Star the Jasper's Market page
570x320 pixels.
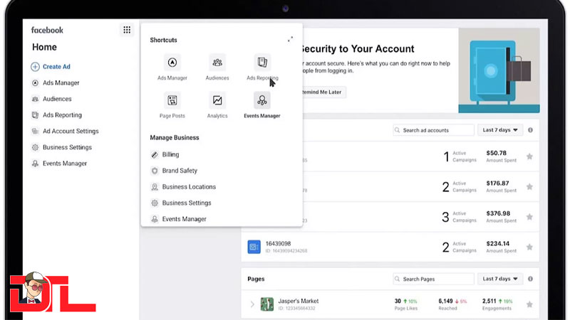tap(529, 304)
